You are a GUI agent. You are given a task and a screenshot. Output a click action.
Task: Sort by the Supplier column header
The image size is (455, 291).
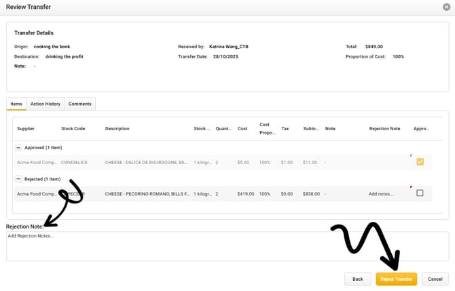(26, 128)
